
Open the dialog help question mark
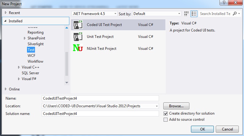point(224,2)
